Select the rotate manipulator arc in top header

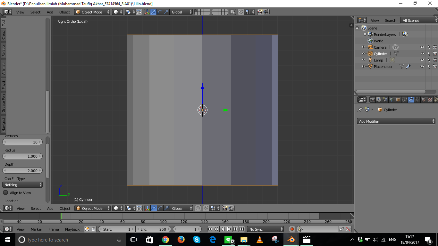160,12
